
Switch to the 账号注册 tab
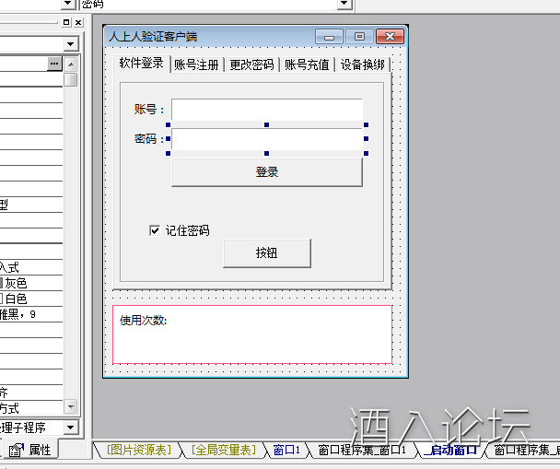(x=197, y=64)
